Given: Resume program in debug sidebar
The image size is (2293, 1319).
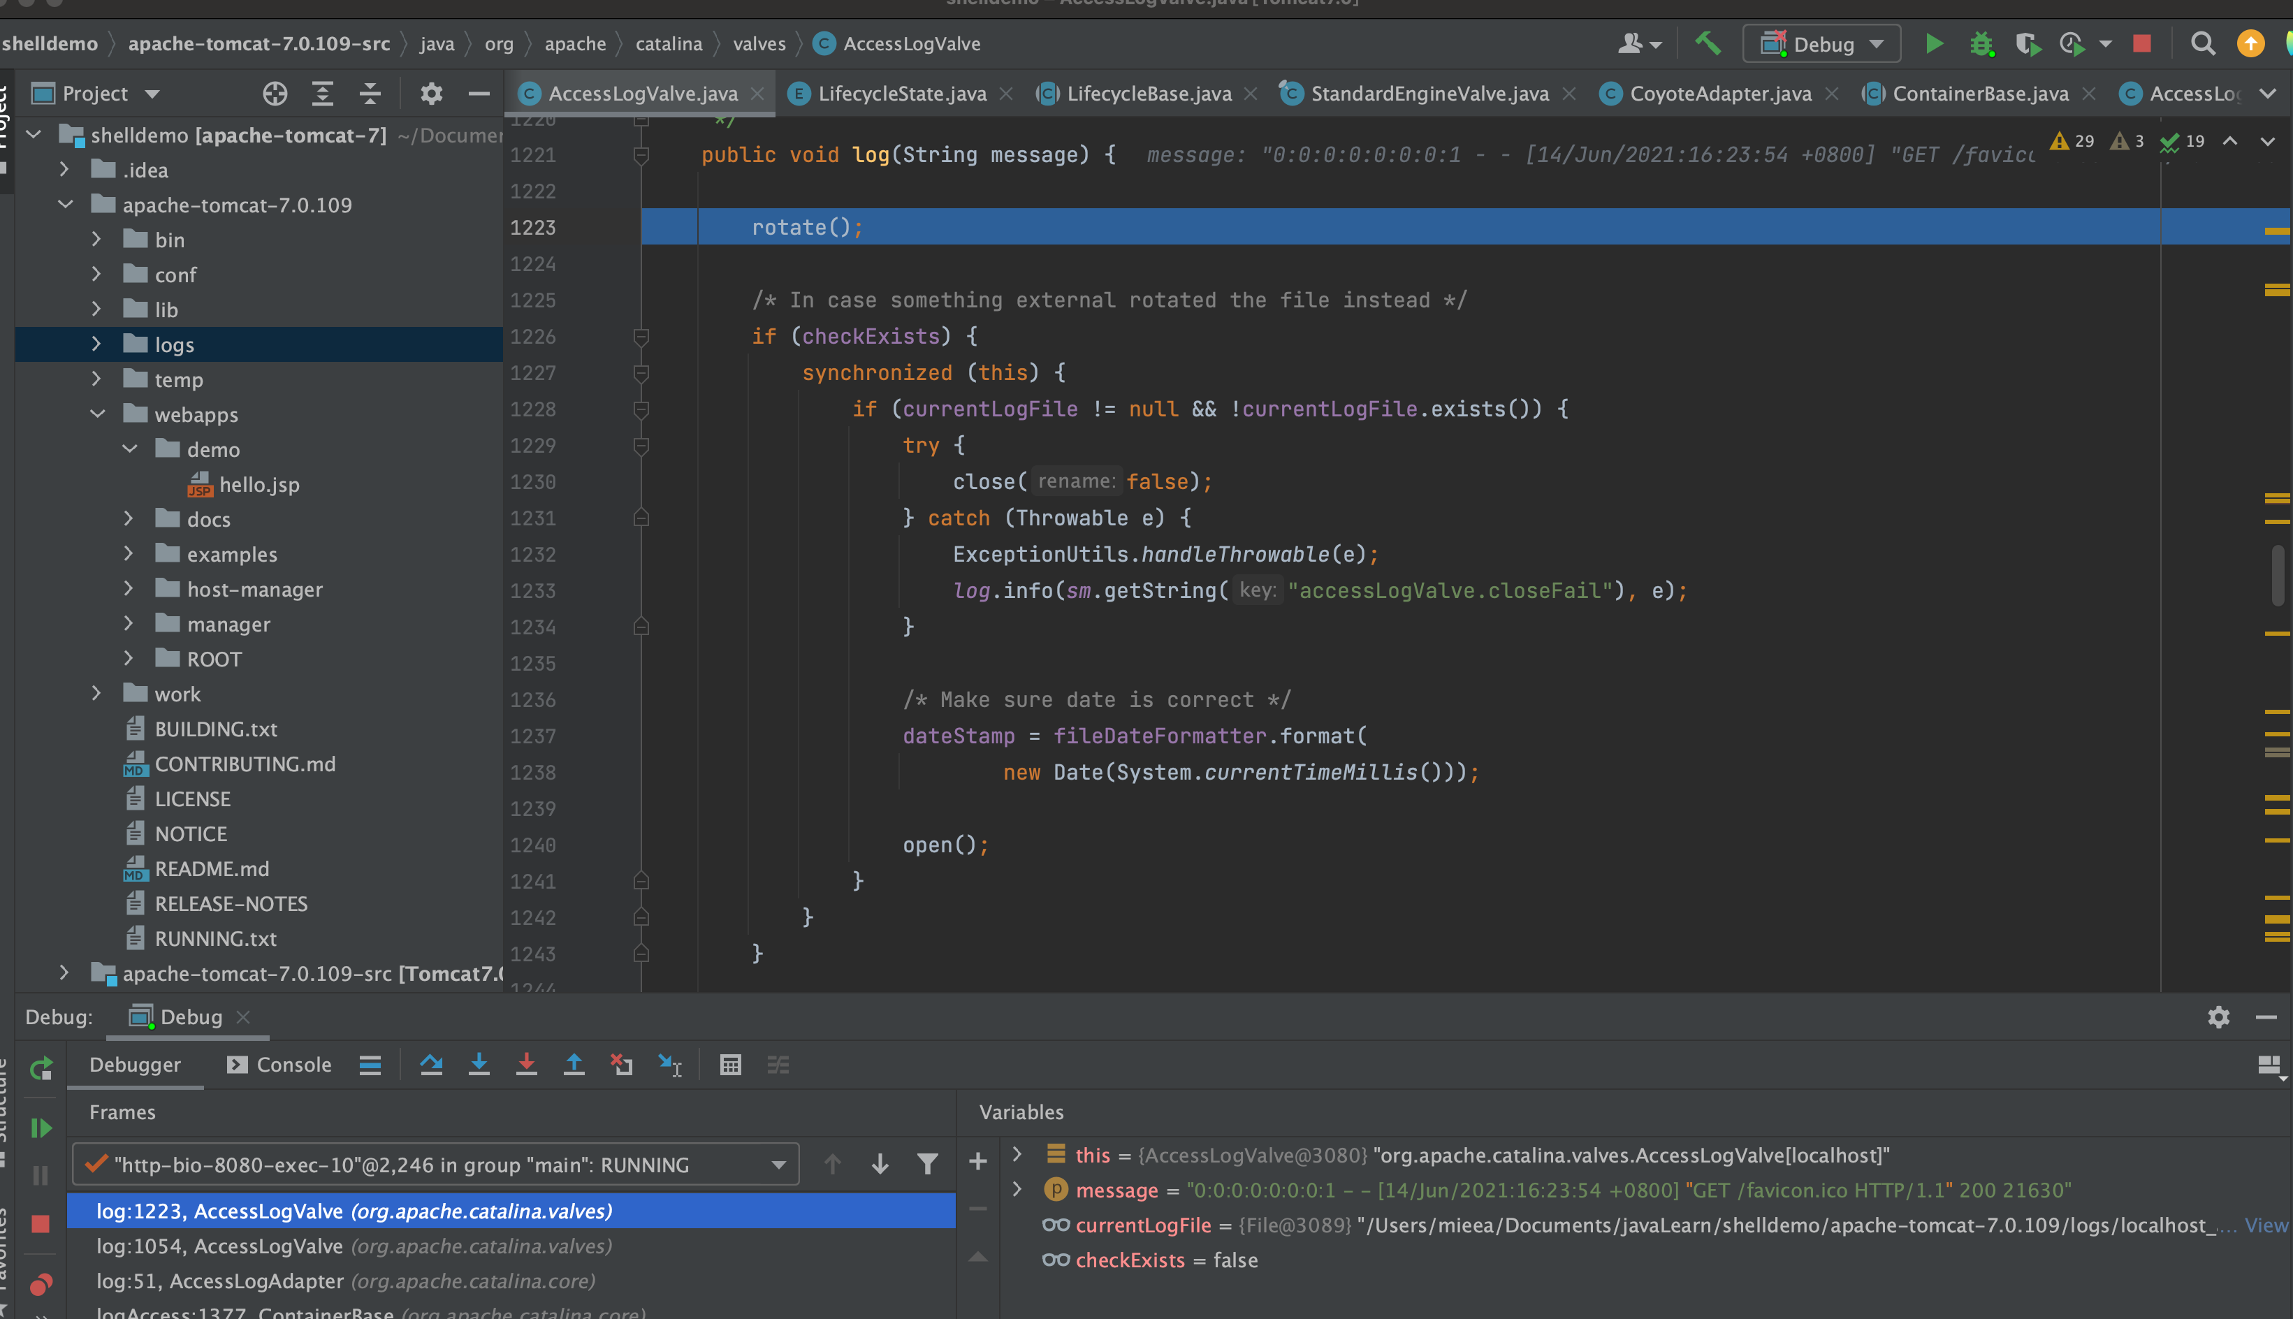Looking at the screenshot, I should 41,1128.
